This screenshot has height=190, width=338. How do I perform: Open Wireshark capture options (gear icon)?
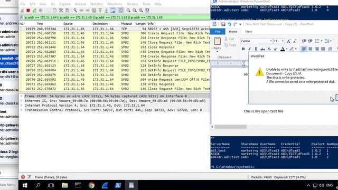click(x=41, y=11)
